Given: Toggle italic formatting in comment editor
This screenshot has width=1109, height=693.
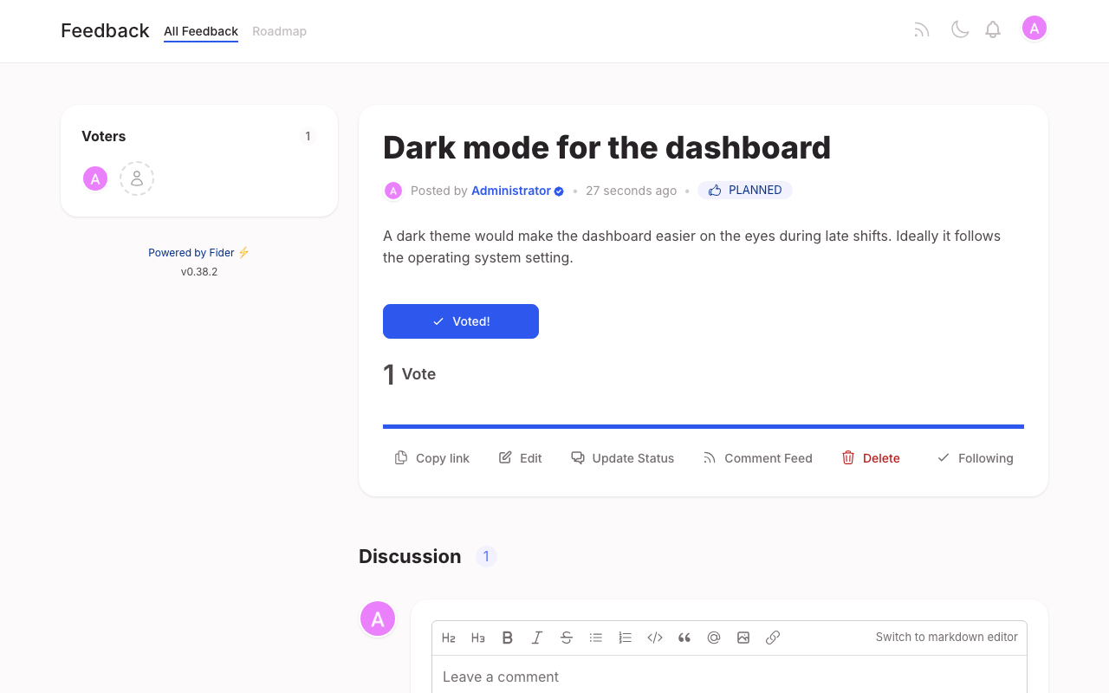Looking at the screenshot, I should point(537,638).
